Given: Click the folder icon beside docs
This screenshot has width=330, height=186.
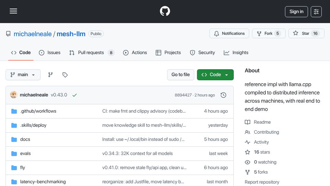Looking at the screenshot, I should point(14,139).
